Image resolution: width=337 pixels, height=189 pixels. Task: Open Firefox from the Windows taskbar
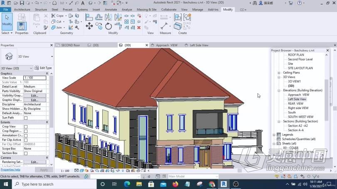coord(175,184)
